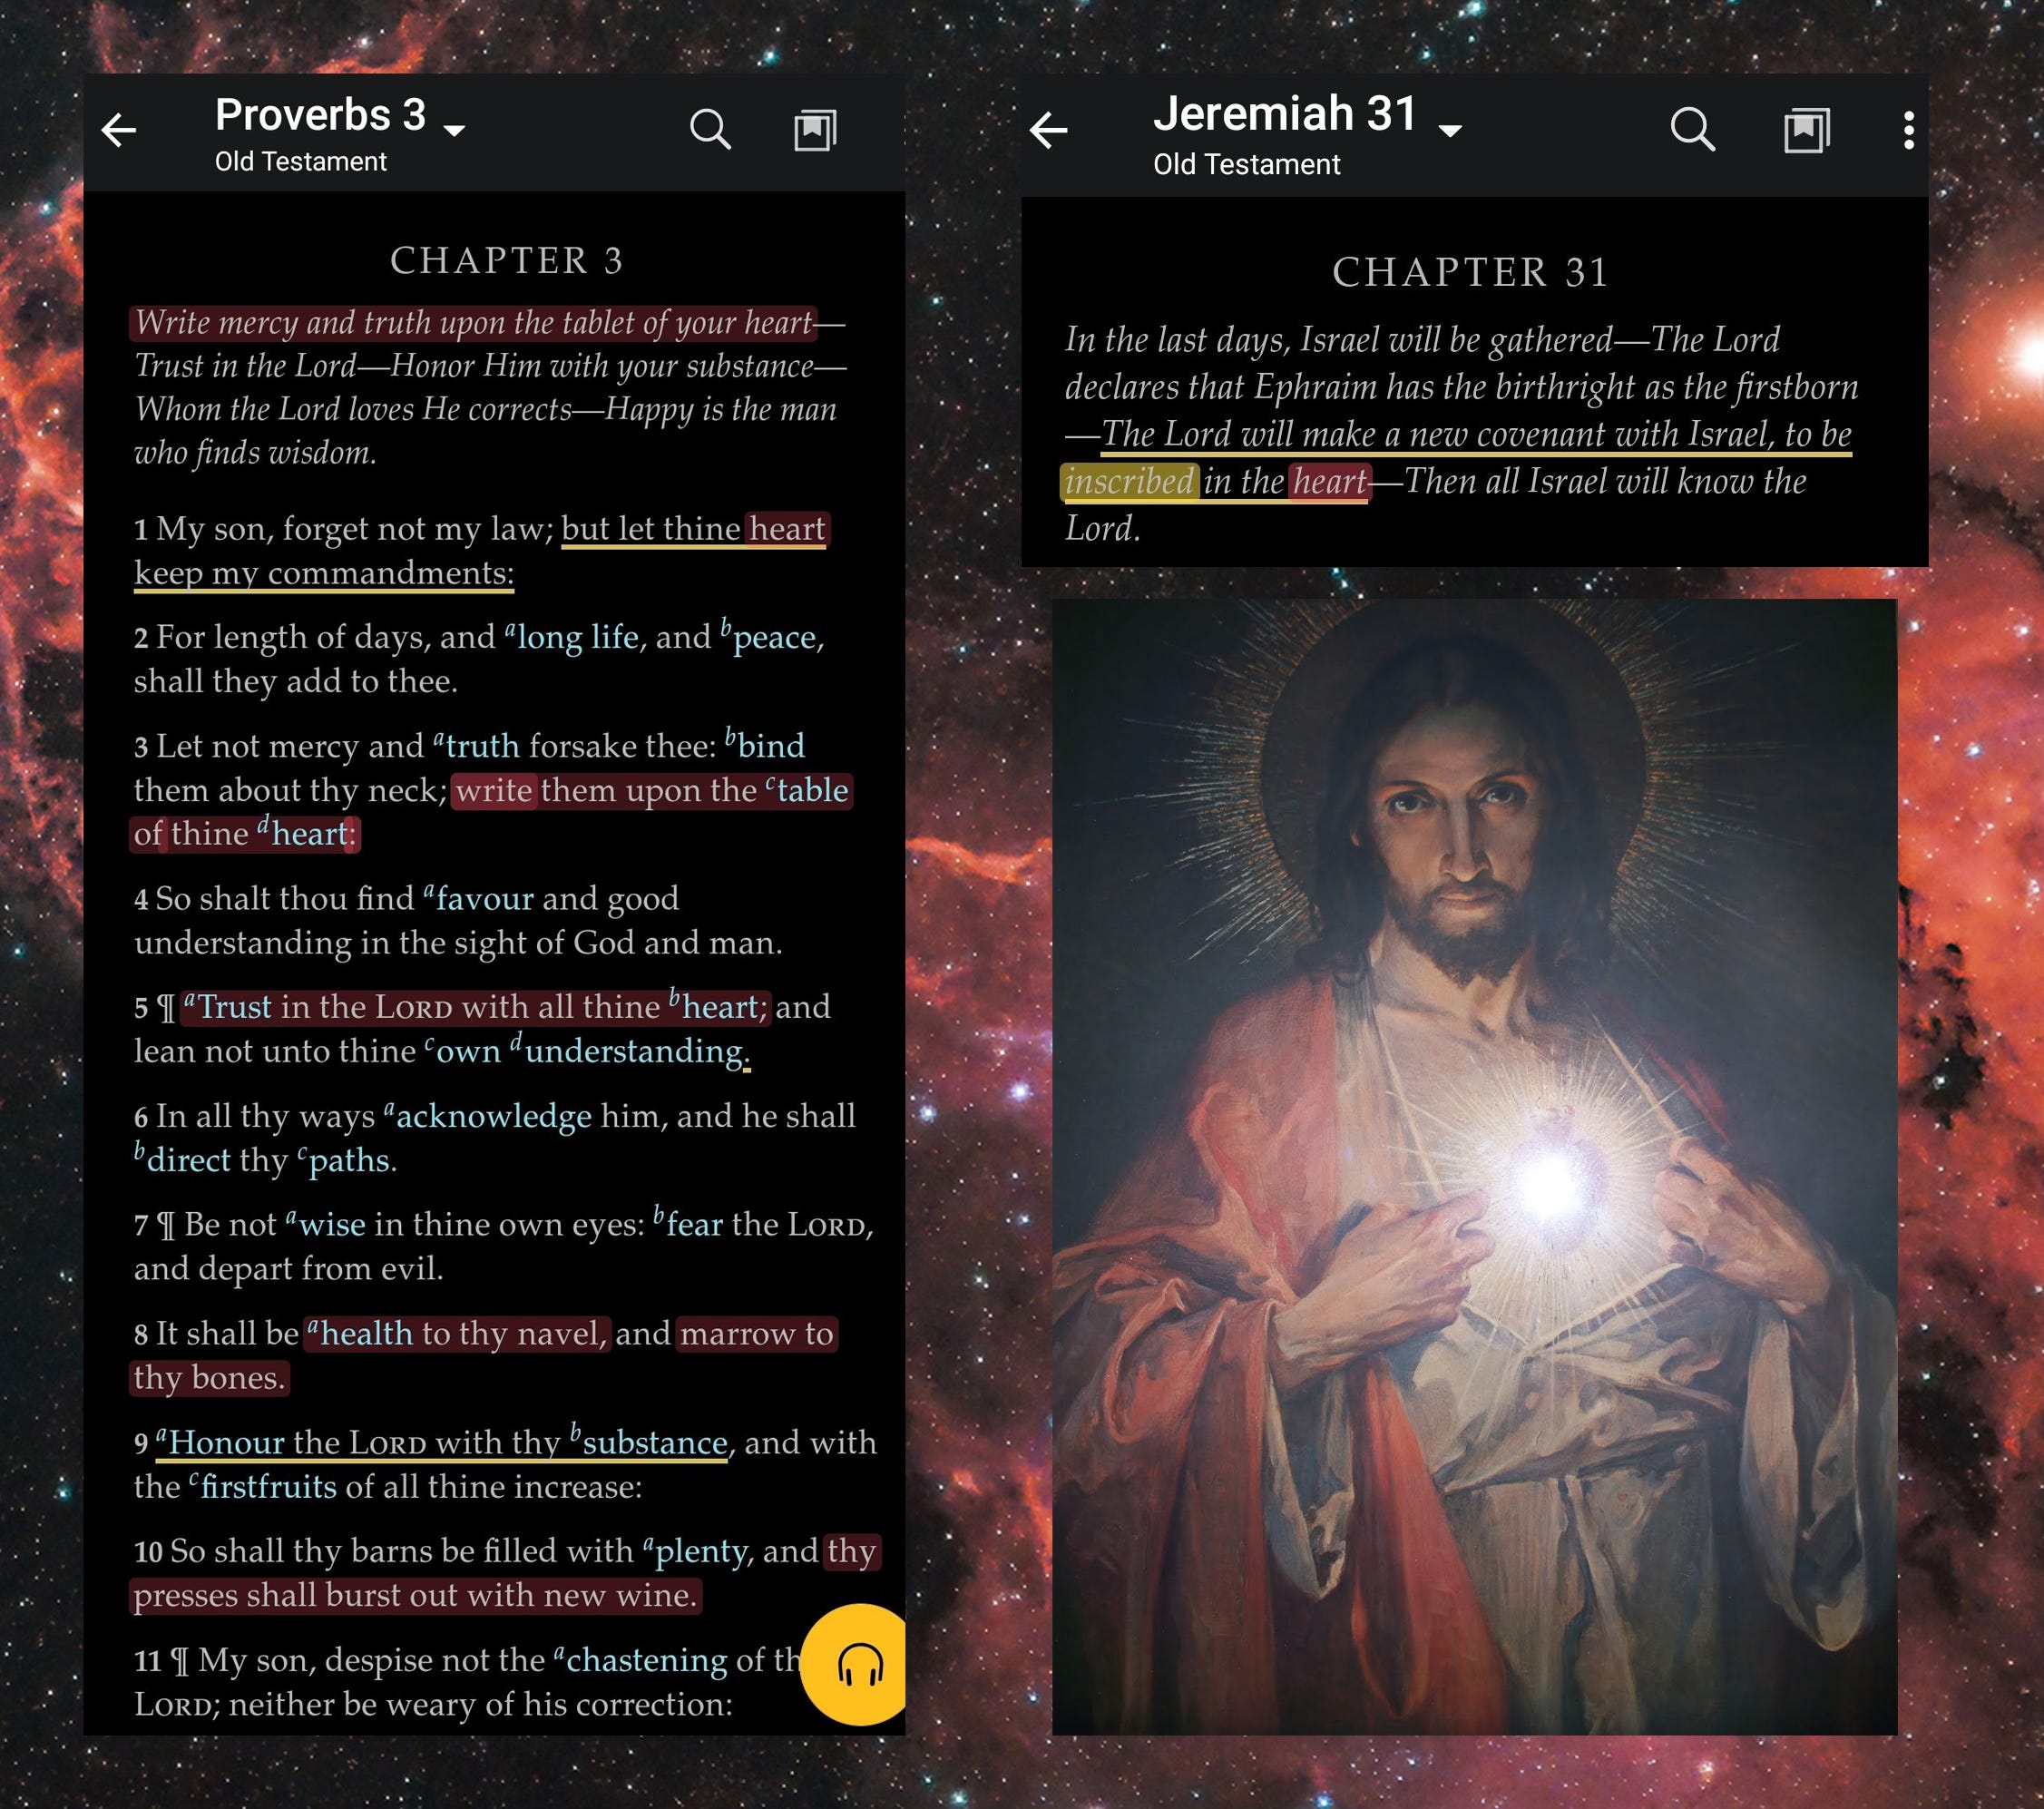Screen dimensions: 2044x1809
Task: Open search in Proverbs 3 panel
Action: 710,130
